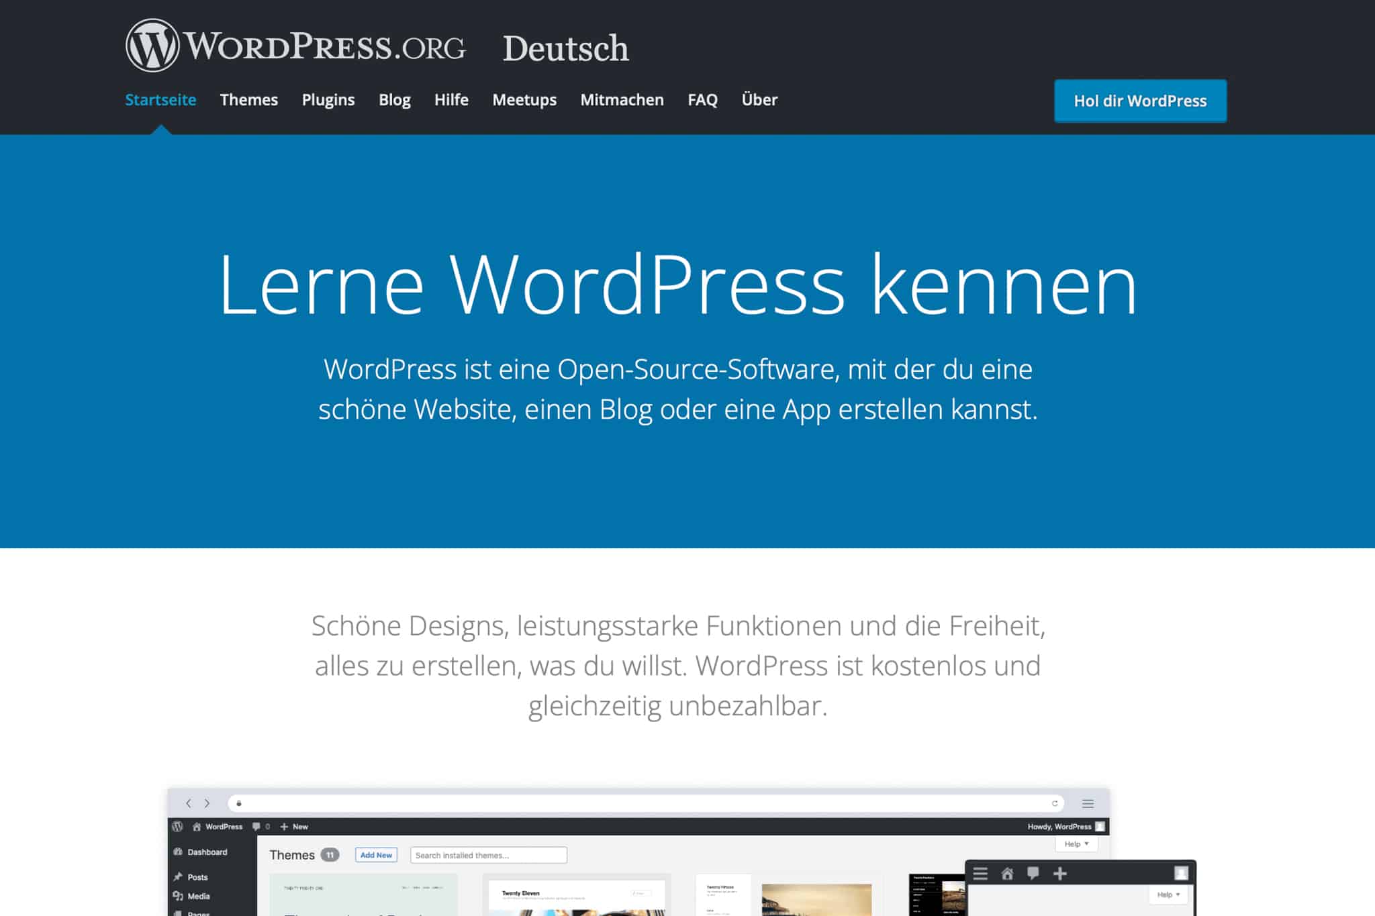This screenshot has height=916, width=1375.
Task: Open the hamburger menu in mobile toolbar
Action: [x=980, y=873]
